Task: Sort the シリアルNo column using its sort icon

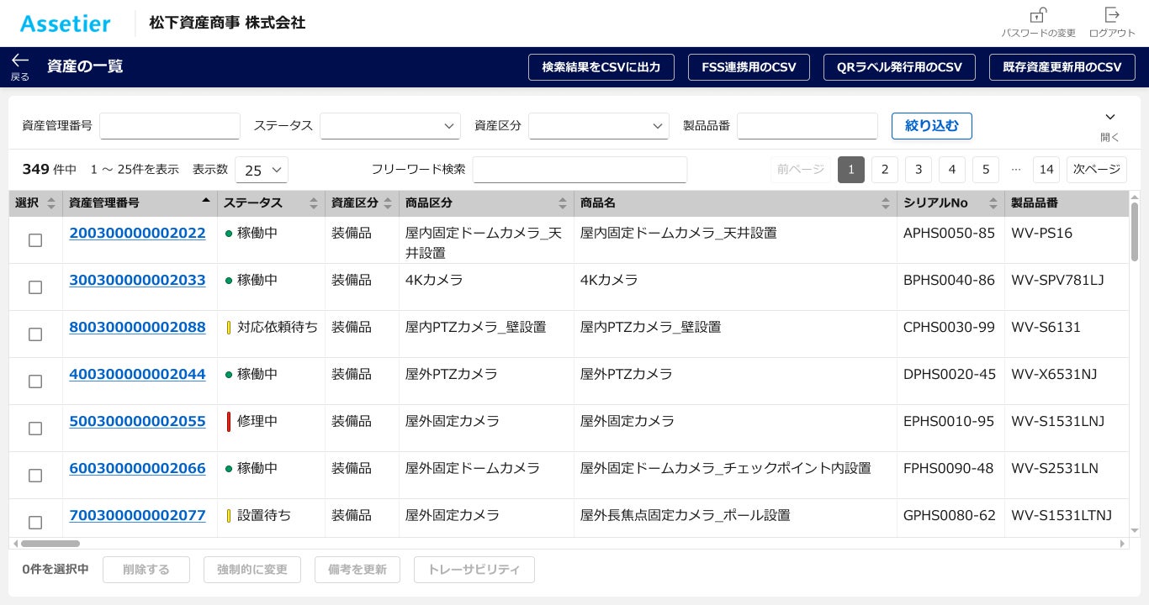Action: (993, 203)
